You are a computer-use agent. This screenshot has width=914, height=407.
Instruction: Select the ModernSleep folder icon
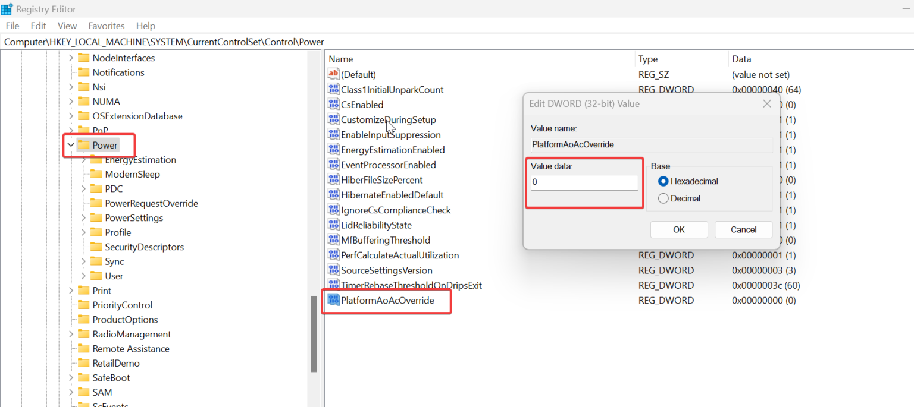pos(96,174)
